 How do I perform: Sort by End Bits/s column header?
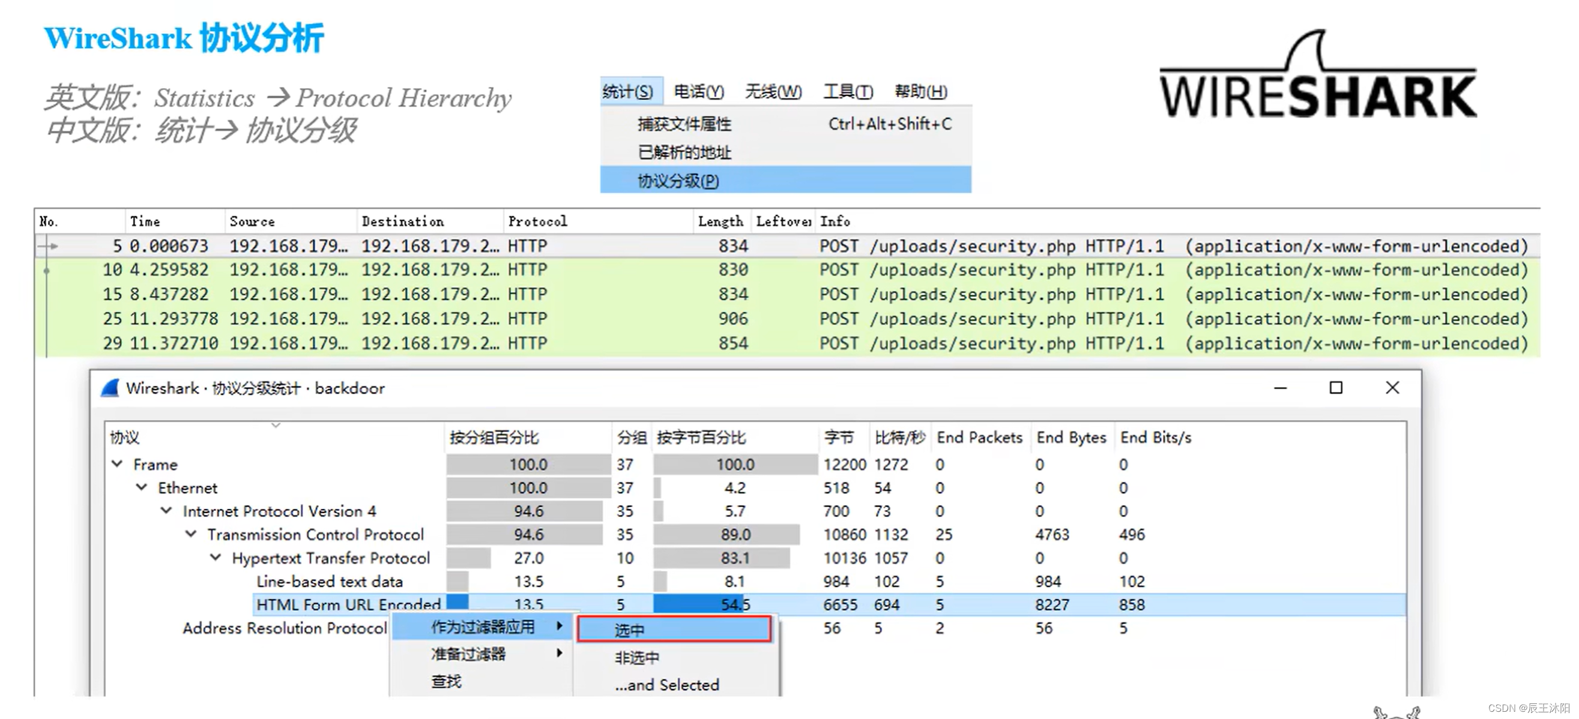pyautogui.click(x=1156, y=437)
